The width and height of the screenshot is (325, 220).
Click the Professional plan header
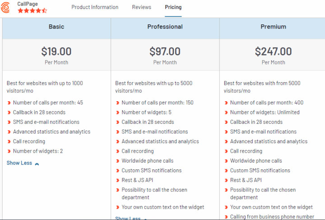tap(165, 27)
